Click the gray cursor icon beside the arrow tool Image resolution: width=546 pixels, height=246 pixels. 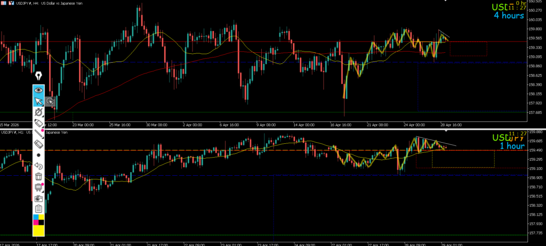click(51, 101)
